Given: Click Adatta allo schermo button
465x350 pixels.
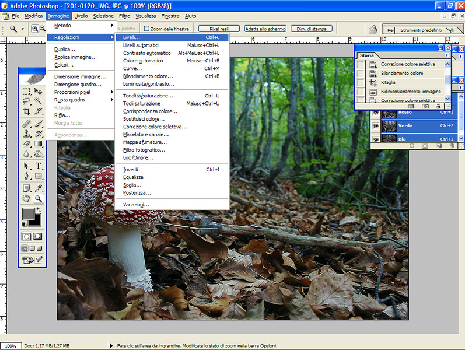Looking at the screenshot, I should pos(265,29).
